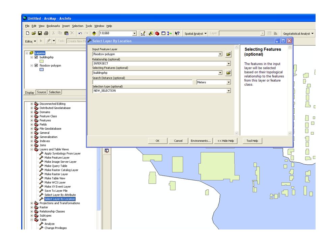Open a map file from toolbar
The width and height of the screenshot is (324, 243).
34,33
